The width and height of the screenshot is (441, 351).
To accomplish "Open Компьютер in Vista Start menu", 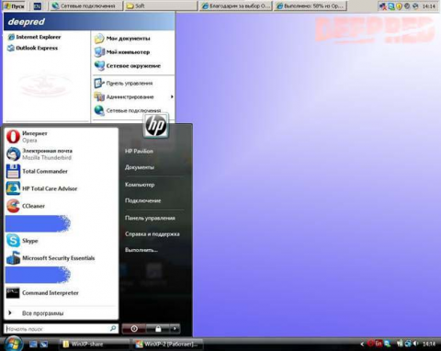I will click(140, 185).
